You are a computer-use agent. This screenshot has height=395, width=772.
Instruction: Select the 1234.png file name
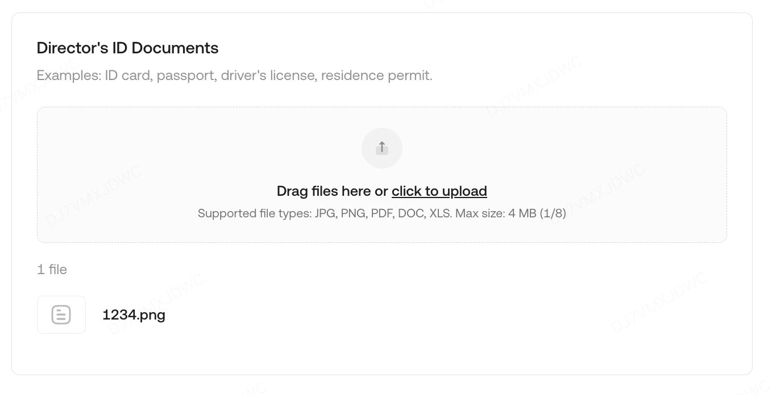[134, 314]
